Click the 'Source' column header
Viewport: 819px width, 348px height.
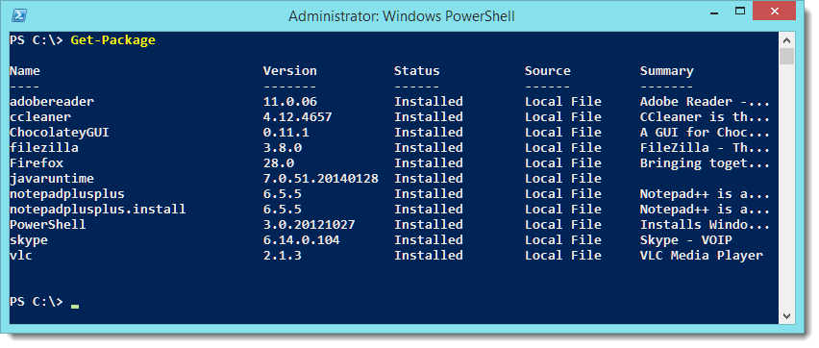(x=547, y=70)
